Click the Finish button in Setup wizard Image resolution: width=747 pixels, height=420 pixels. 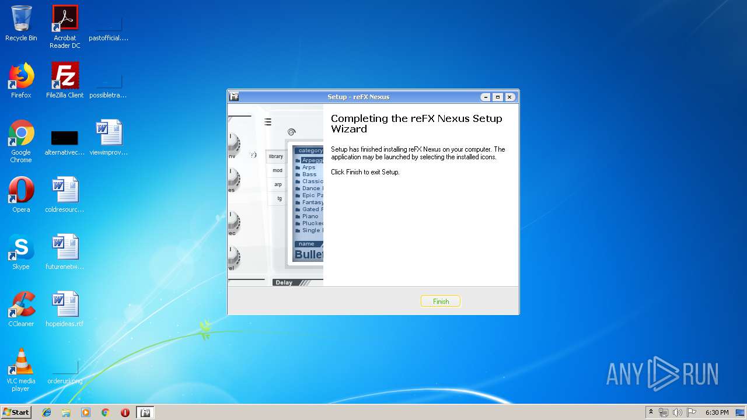click(441, 301)
